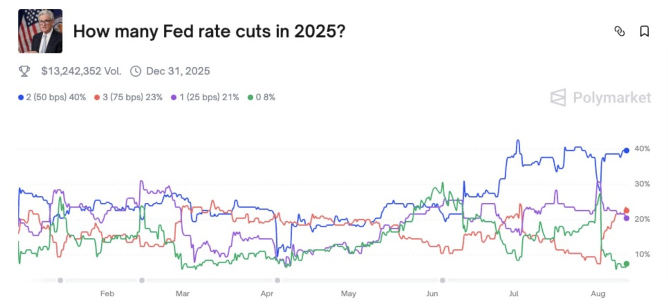Click the clock icon next to Dec 31, 2025
668x305 pixels.
click(x=135, y=71)
